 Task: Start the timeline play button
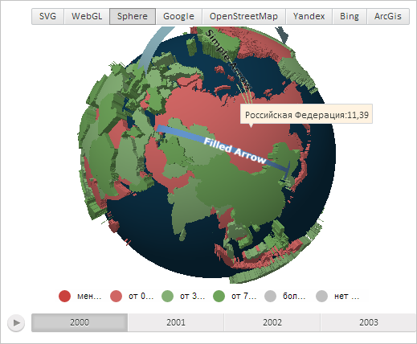pyautogui.click(x=16, y=323)
